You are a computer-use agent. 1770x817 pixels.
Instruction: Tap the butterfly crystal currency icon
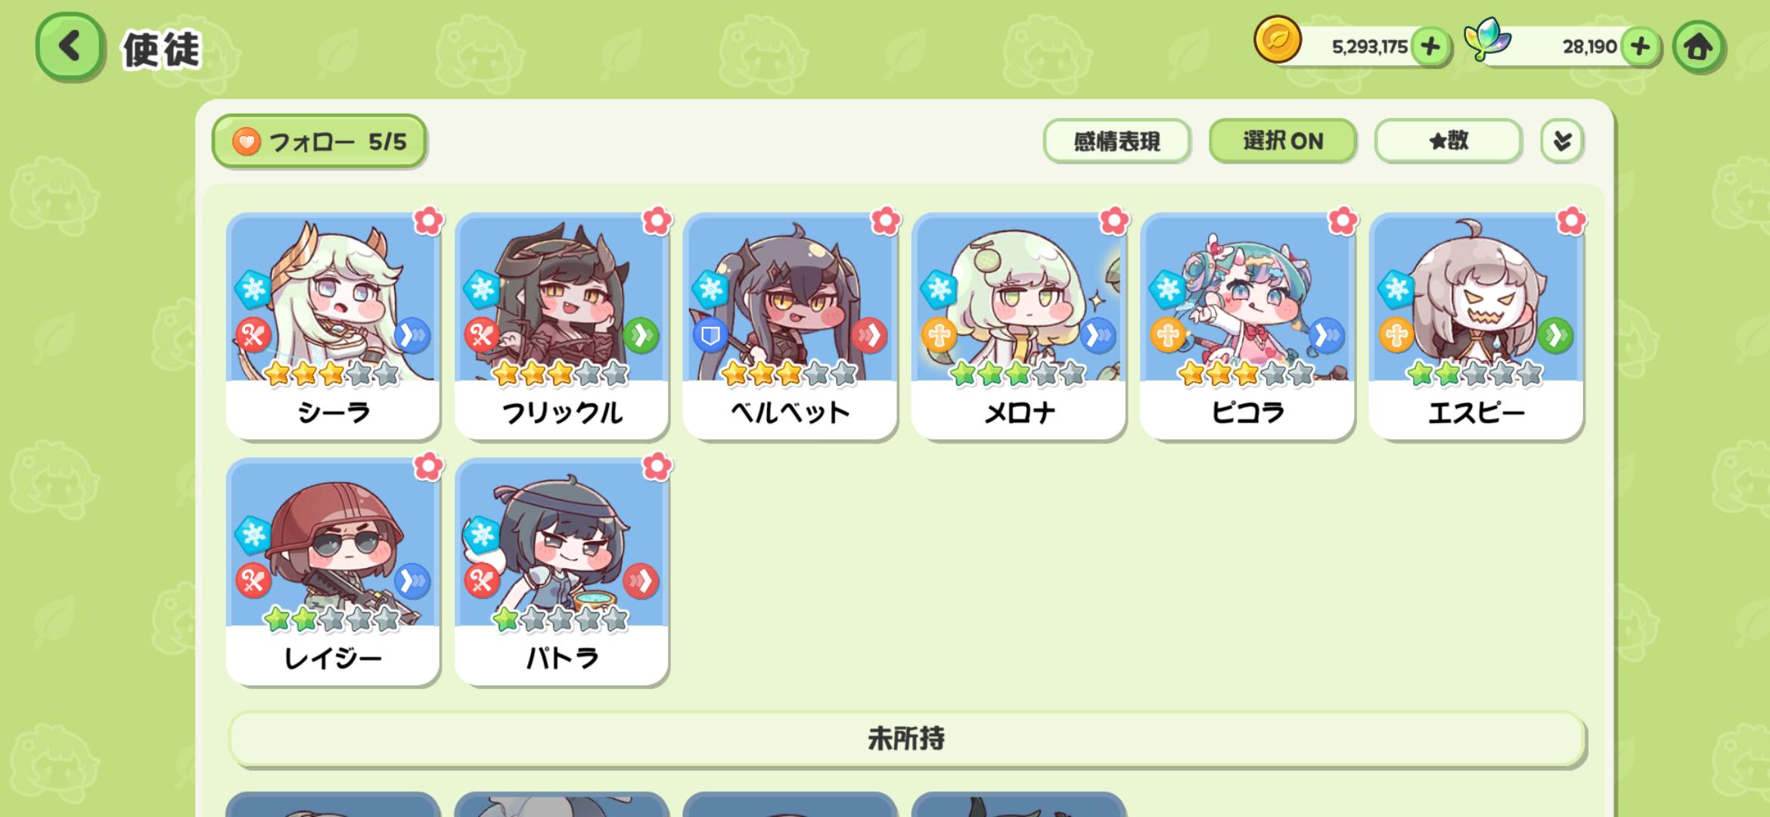coord(1486,40)
